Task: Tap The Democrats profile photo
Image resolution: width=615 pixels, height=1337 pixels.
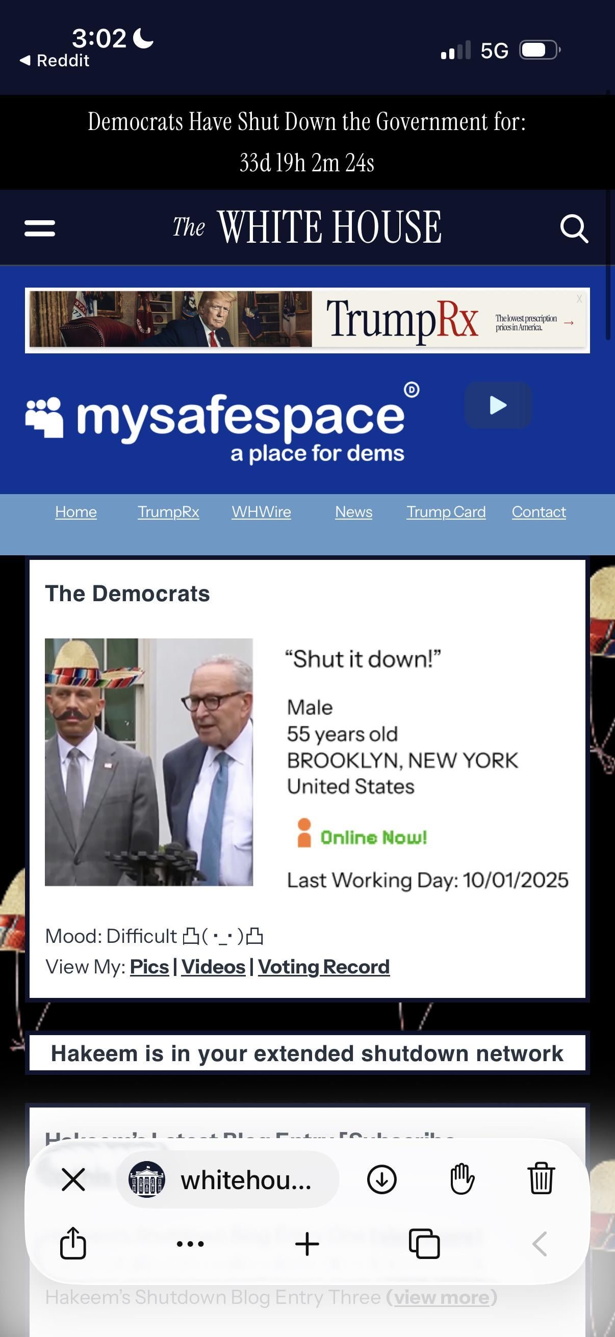Action: point(148,761)
